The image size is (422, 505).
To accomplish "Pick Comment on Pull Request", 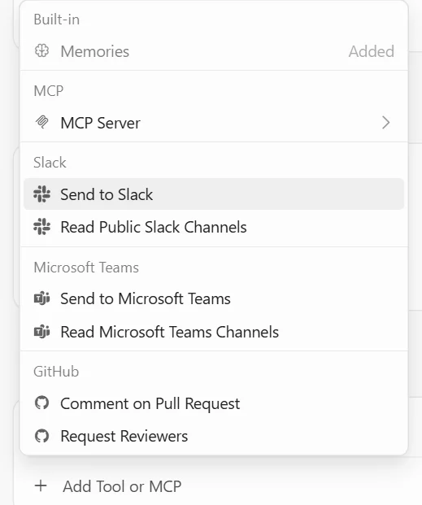I will click(x=214, y=403).
